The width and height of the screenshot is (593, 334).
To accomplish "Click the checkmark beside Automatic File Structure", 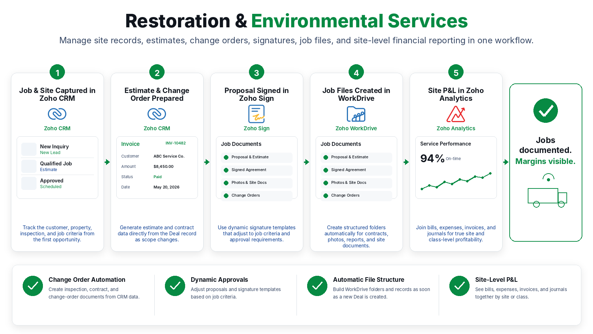I will 317,286.
